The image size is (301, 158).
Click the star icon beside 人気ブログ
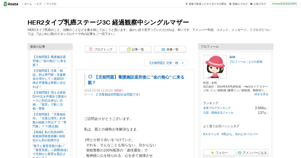(251, 4)
